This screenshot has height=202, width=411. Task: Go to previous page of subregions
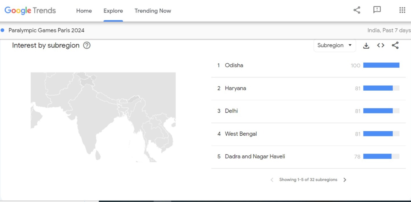click(272, 180)
